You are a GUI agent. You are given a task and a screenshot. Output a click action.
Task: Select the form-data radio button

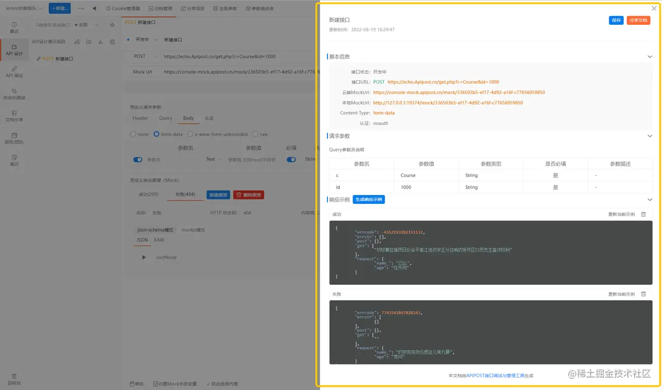coord(156,134)
